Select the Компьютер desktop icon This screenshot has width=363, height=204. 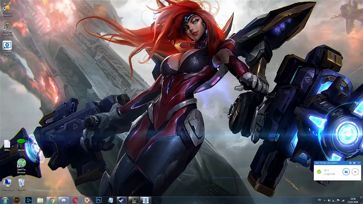pos(7,184)
